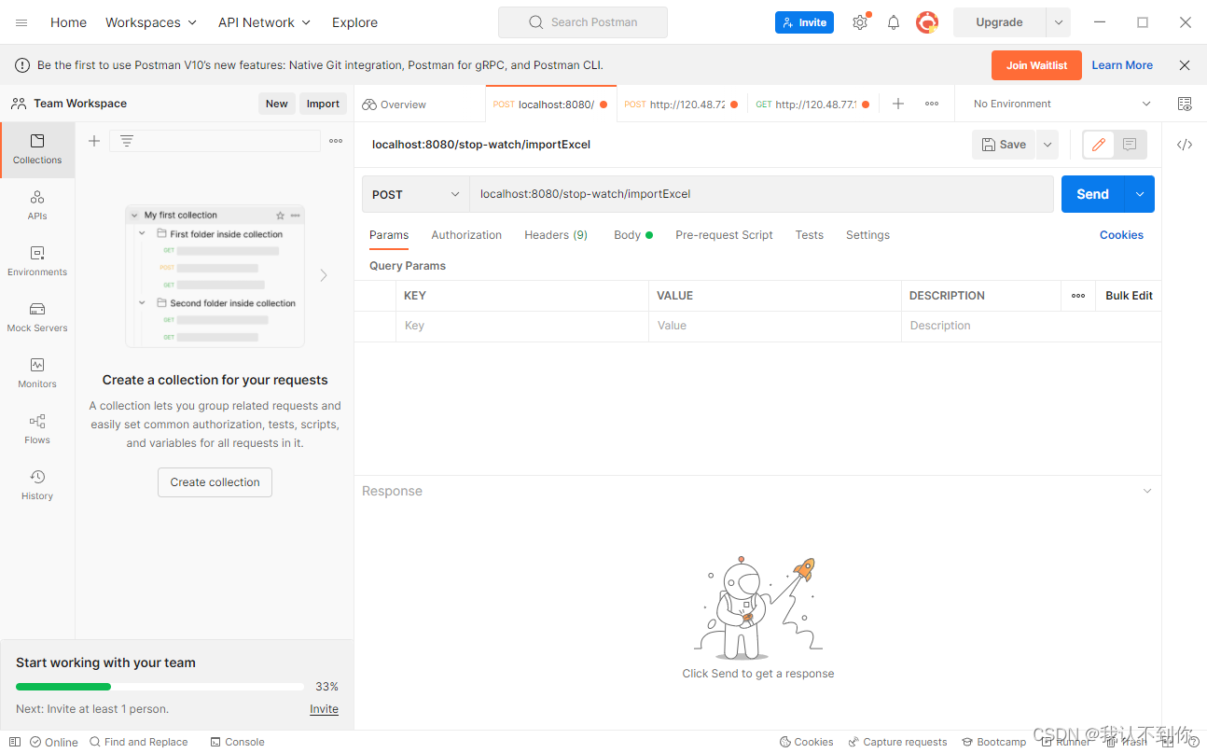The width and height of the screenshot is (1207, 753).
Task: Collapse the Response pane chevron
Action: pos(1147,491)
